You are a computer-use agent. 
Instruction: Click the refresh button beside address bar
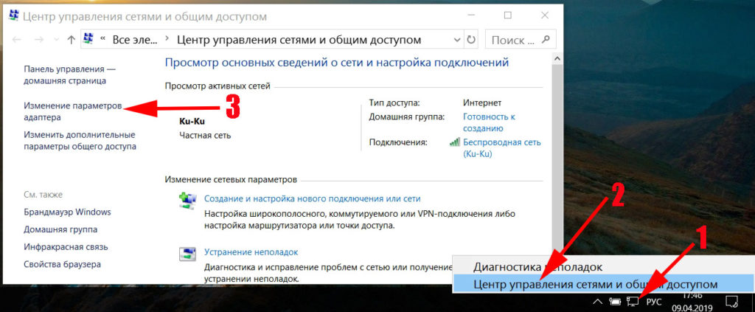click(x=471, y=40)
